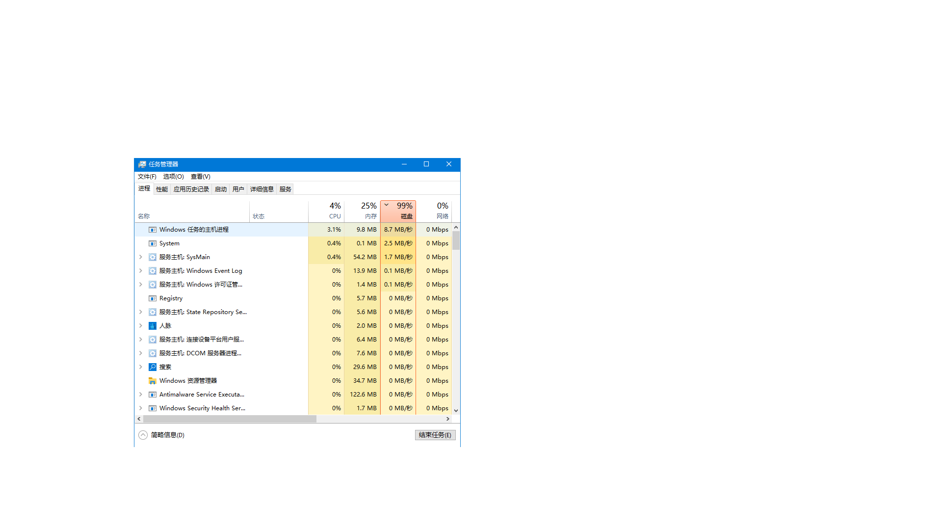
Task: Click the 搜索 search magnifier icon
Action: click(x=153, y=367)
